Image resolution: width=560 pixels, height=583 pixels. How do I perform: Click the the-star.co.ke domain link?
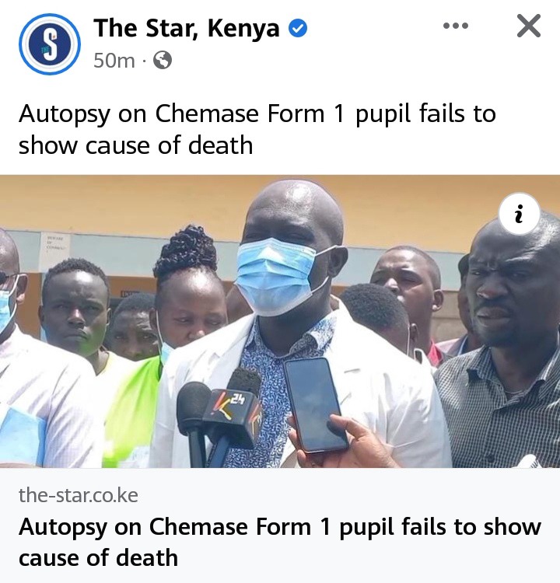point(78,495)
